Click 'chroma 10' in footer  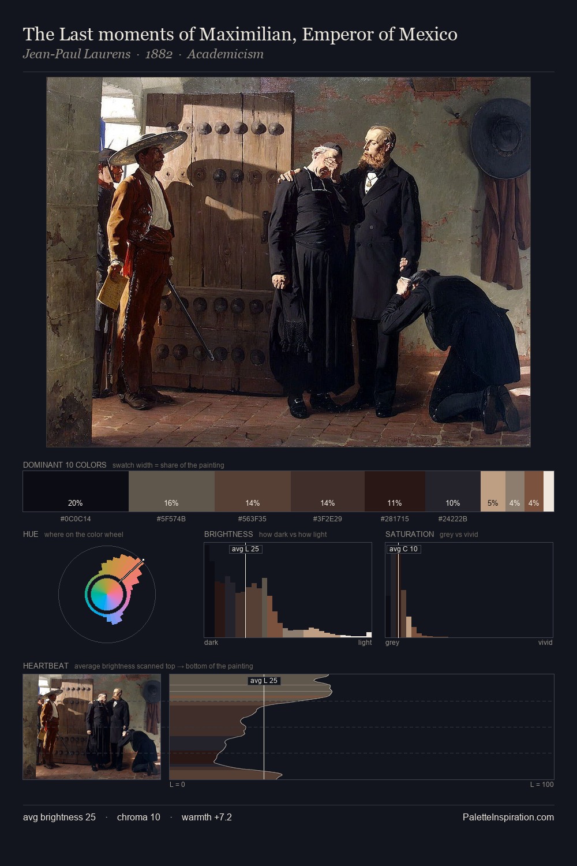coord(138,817)
